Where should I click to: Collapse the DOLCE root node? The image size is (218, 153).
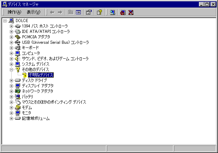pos(5,21)
